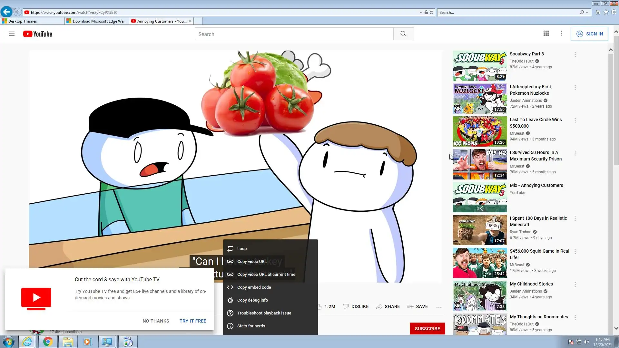619x348 pixels.
Task: Open options menu for Sooubway Part 3
Action: tap(575, 54)
